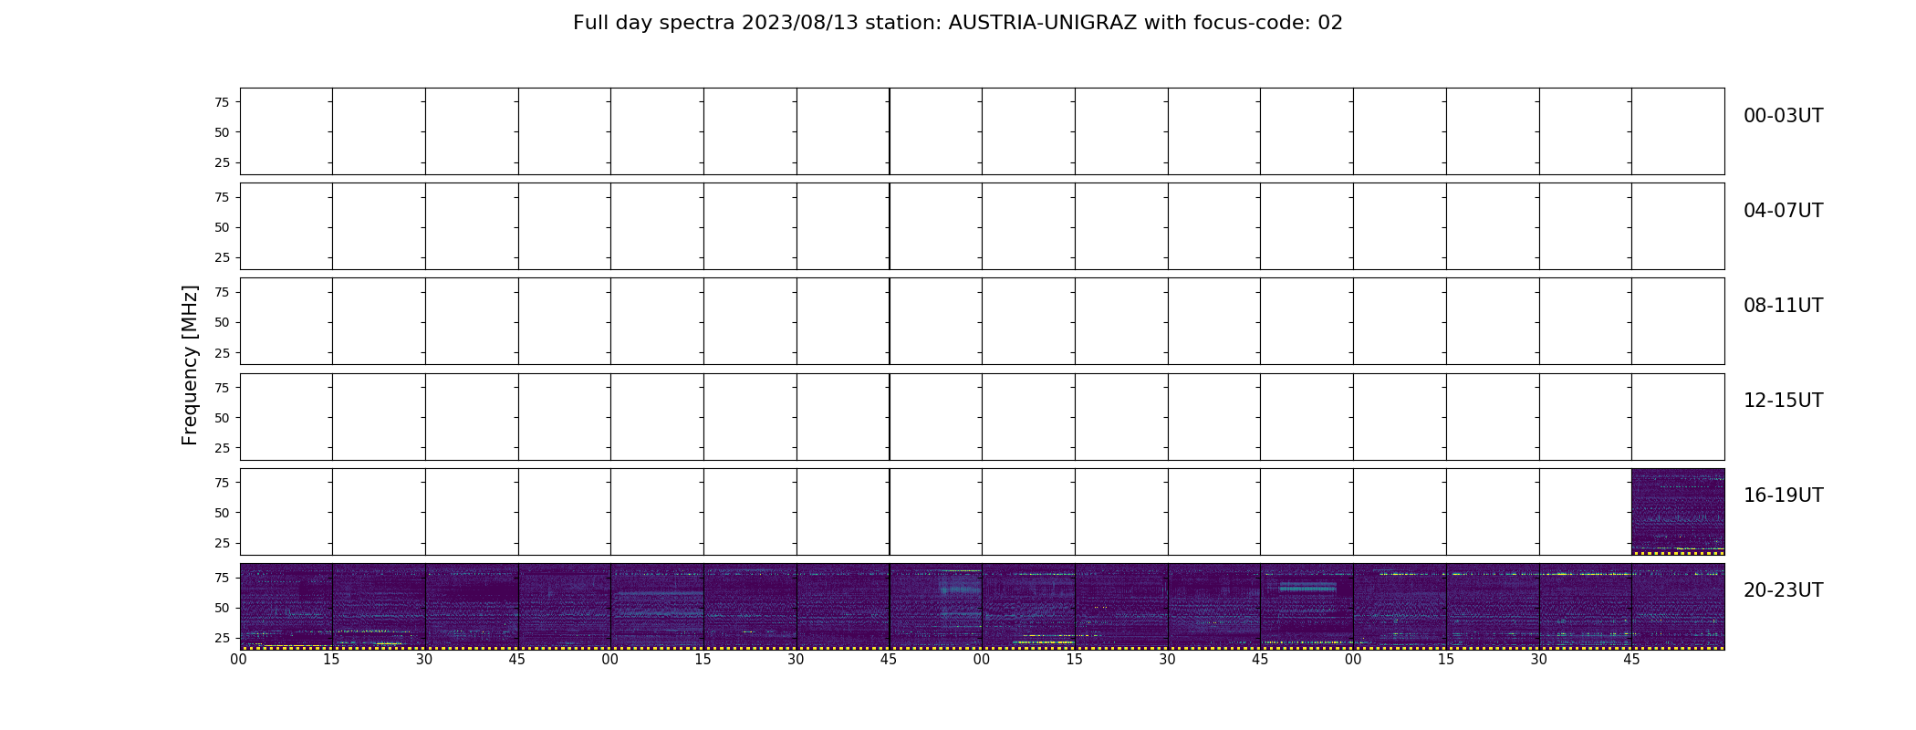Click the 25 tick label of the 00-03UT row

click(x=222, y=162)
